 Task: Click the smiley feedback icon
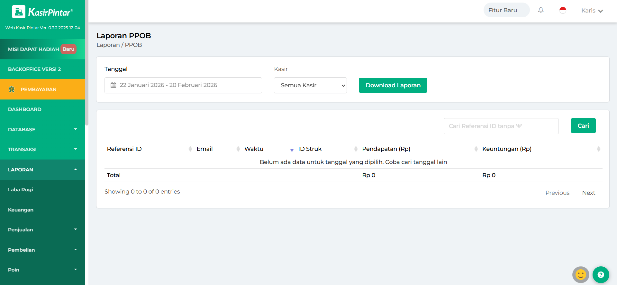click(580, 275)
